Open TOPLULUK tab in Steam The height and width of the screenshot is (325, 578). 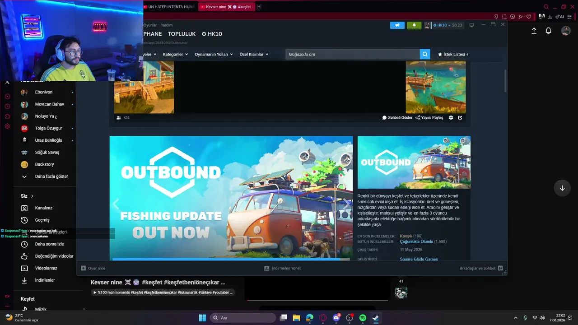coord(182,34)
